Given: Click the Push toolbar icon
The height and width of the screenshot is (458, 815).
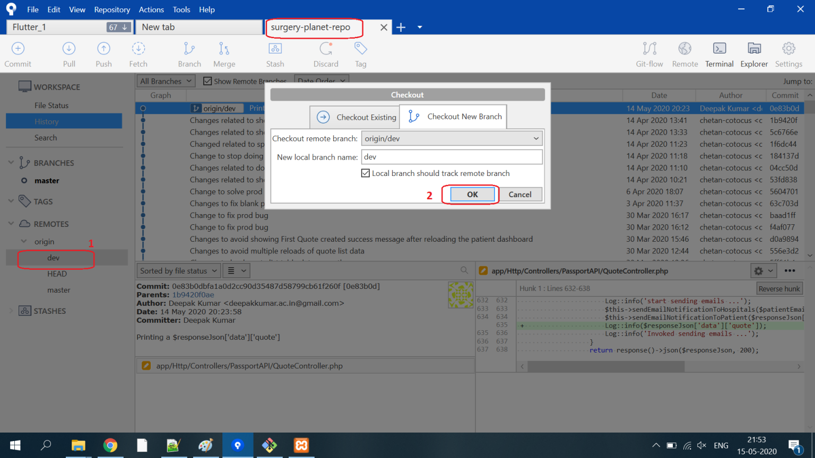Looking at the screenshot, I should 103,55.
